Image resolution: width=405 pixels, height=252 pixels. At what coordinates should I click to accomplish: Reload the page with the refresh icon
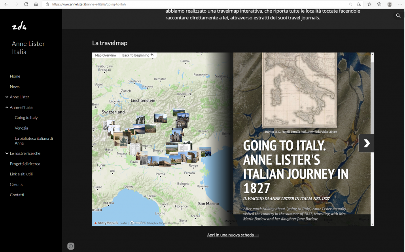click(x=26, y=4)
